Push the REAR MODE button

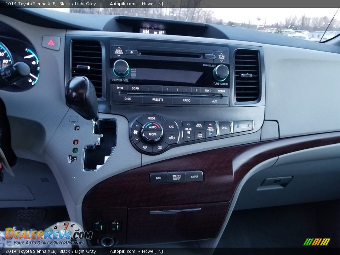click(x=199, y=125)
